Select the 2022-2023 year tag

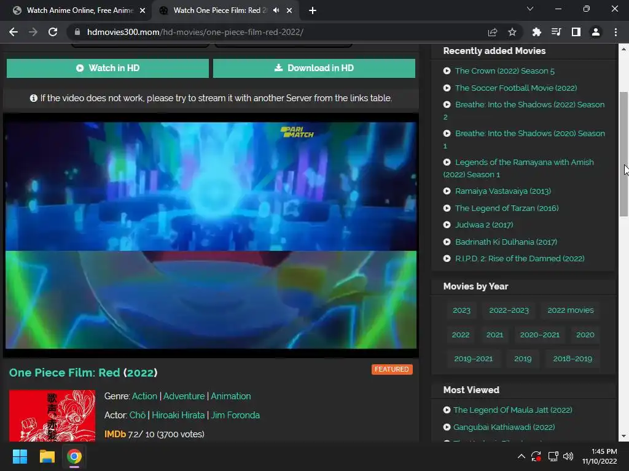click(509, 310)
